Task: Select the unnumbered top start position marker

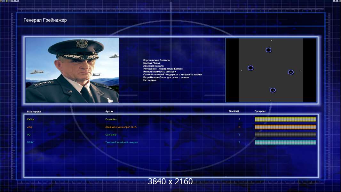Action: 268,50
